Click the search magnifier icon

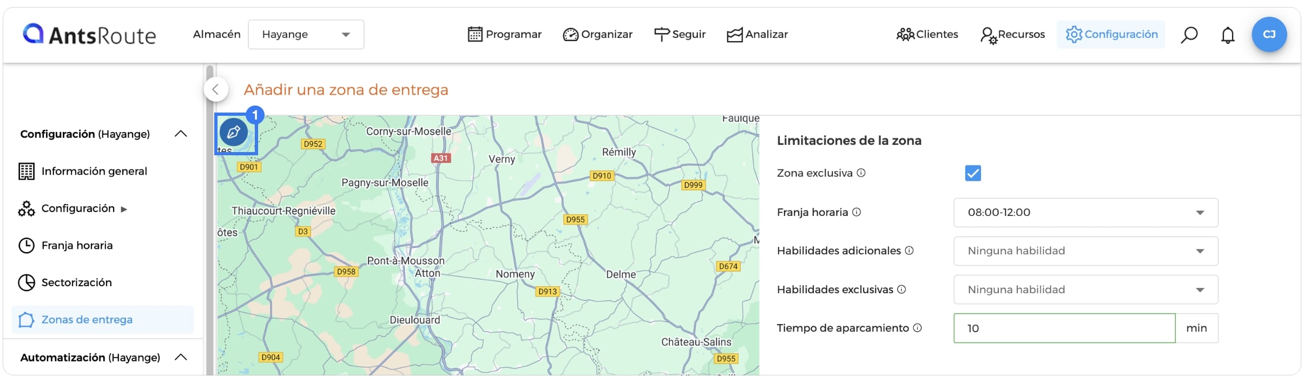click(1189, 35)
